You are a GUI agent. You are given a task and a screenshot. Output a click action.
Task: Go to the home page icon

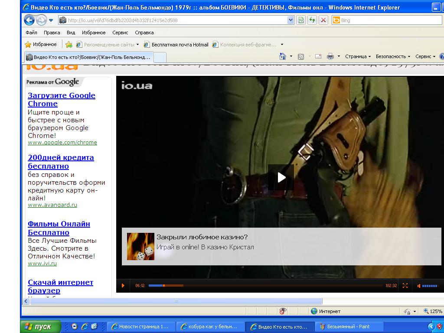click(283, 56)
